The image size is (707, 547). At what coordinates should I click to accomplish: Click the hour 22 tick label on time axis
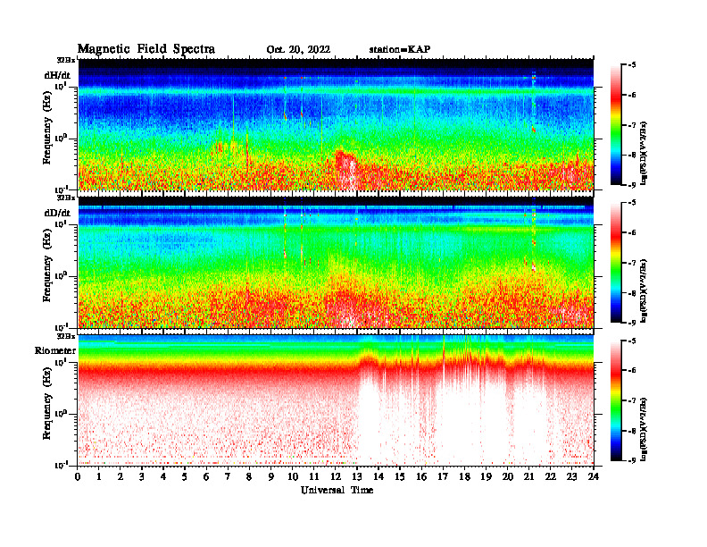551,476
